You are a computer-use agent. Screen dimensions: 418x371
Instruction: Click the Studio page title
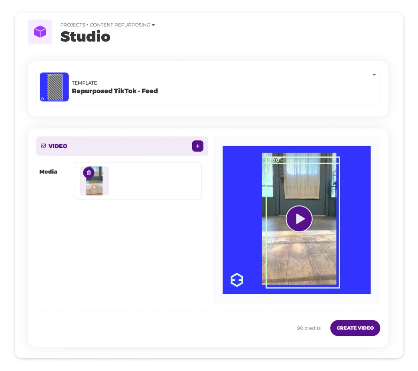point(85,37)
